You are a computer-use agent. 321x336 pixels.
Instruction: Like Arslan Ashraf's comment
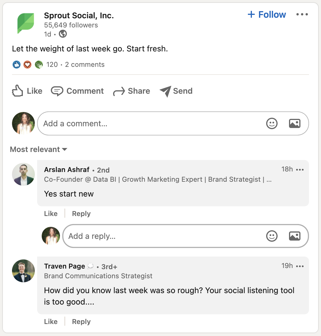pos(51,213)
